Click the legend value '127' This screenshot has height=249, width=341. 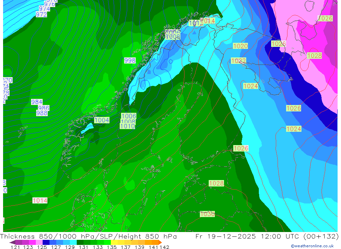(56, 247)
